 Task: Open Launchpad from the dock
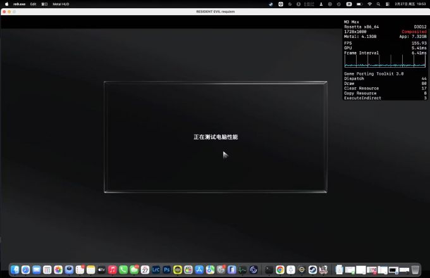point(47,270)
